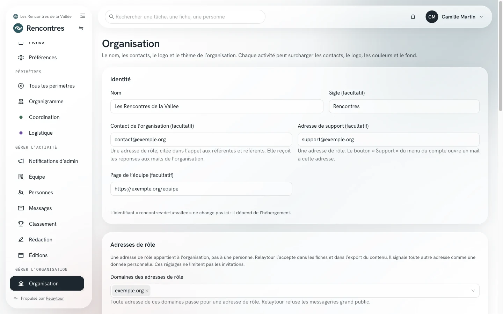Click the identifiant rencontres-de-la-vallee note
This screenshot has width=503, height=314.
(x=201, y=212)
